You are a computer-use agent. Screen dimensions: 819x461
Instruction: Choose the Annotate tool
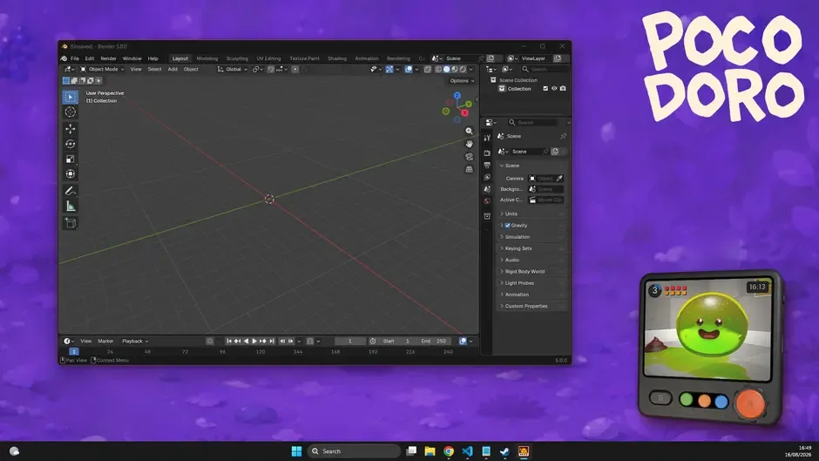click(71, 191)
